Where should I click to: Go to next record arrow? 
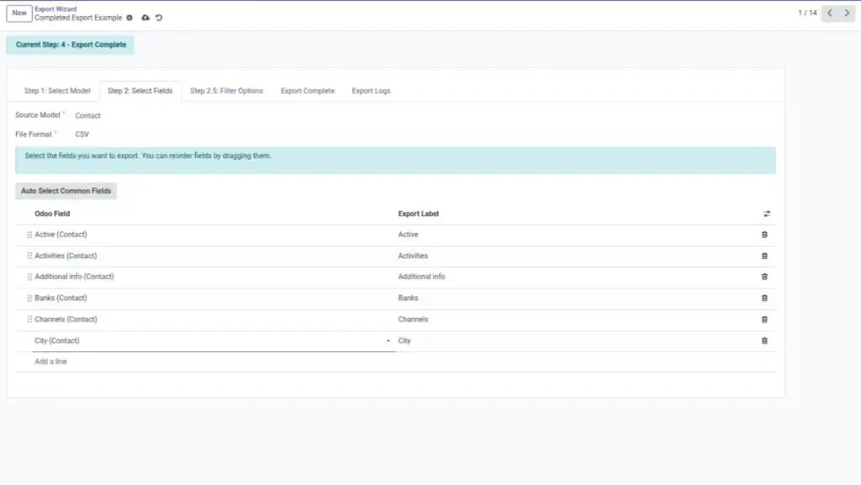[847, 13]
